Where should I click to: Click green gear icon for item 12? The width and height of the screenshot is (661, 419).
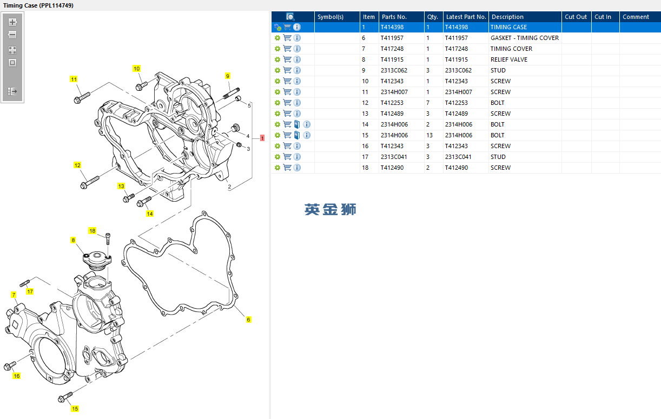click(277, 103)
